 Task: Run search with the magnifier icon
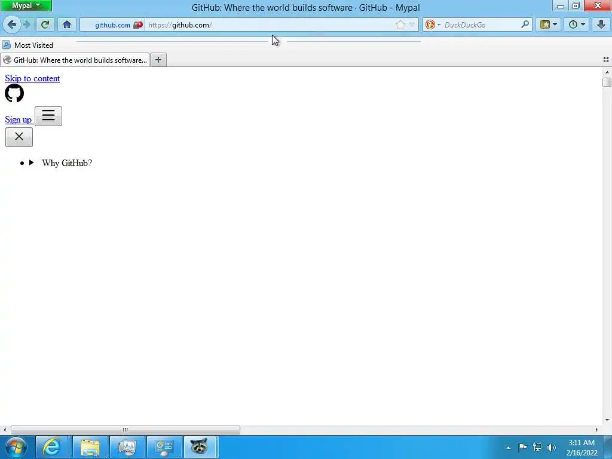click(525, 25)
